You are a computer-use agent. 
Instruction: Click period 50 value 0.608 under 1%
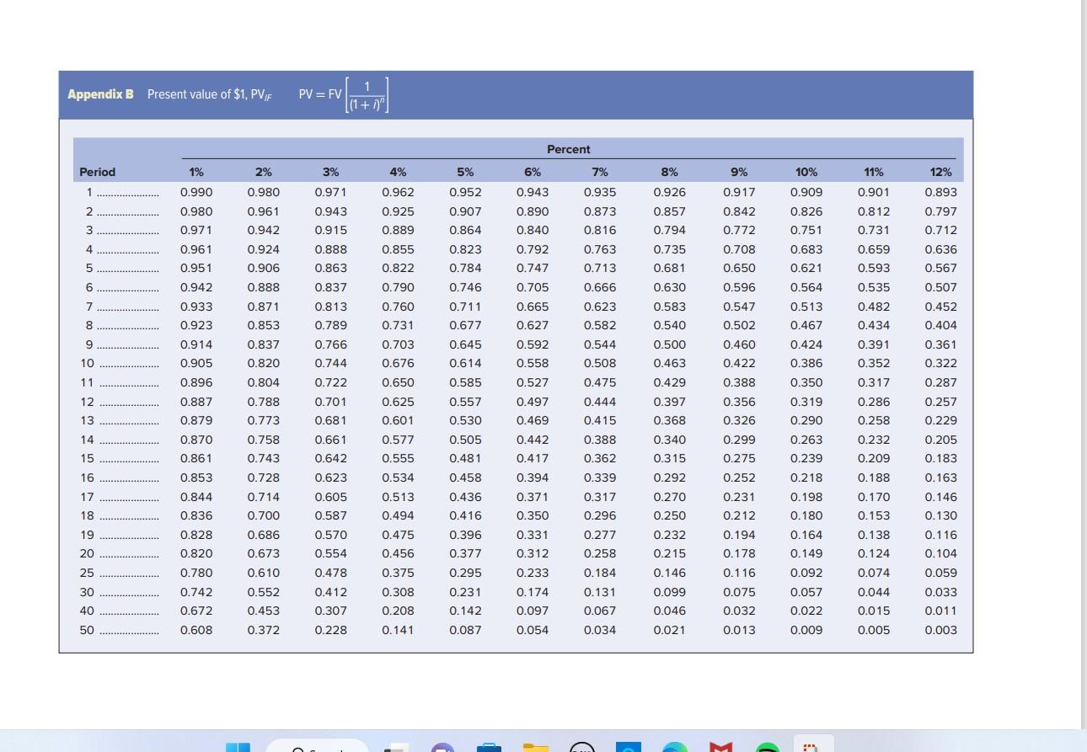coord(195,630)
